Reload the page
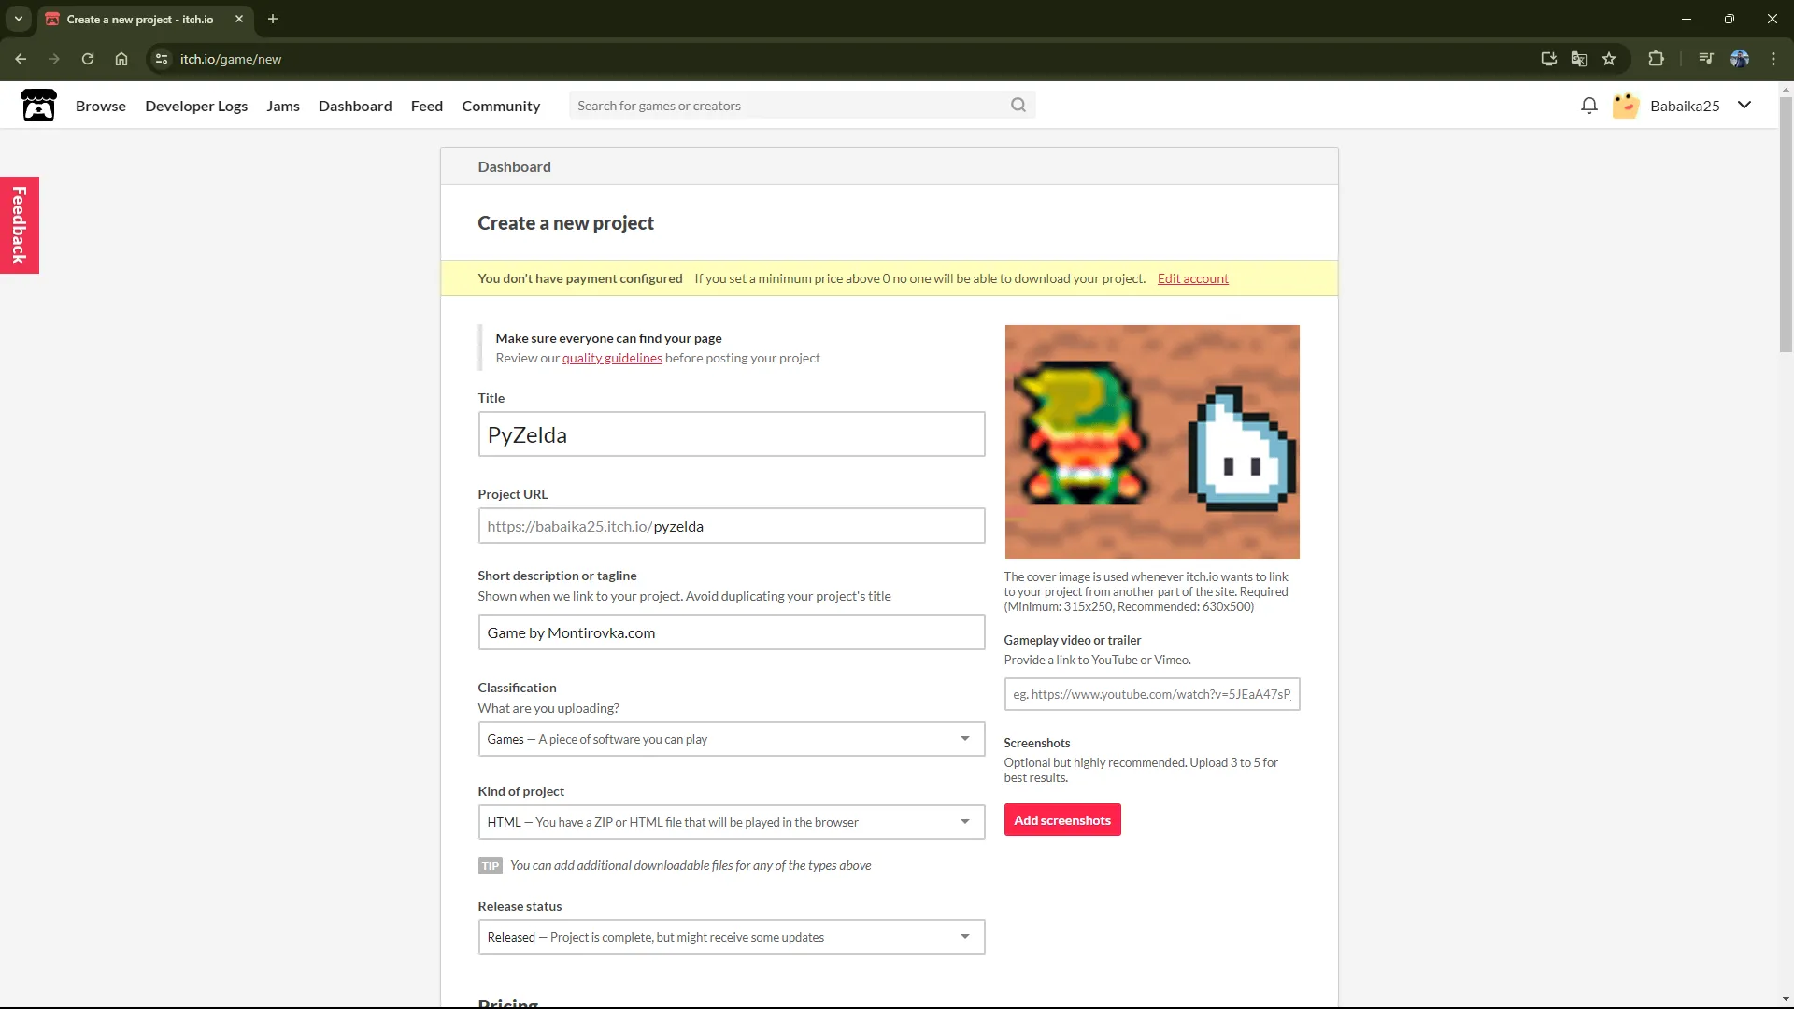This screenshot has width=1794, height=1009. (88, 59)
